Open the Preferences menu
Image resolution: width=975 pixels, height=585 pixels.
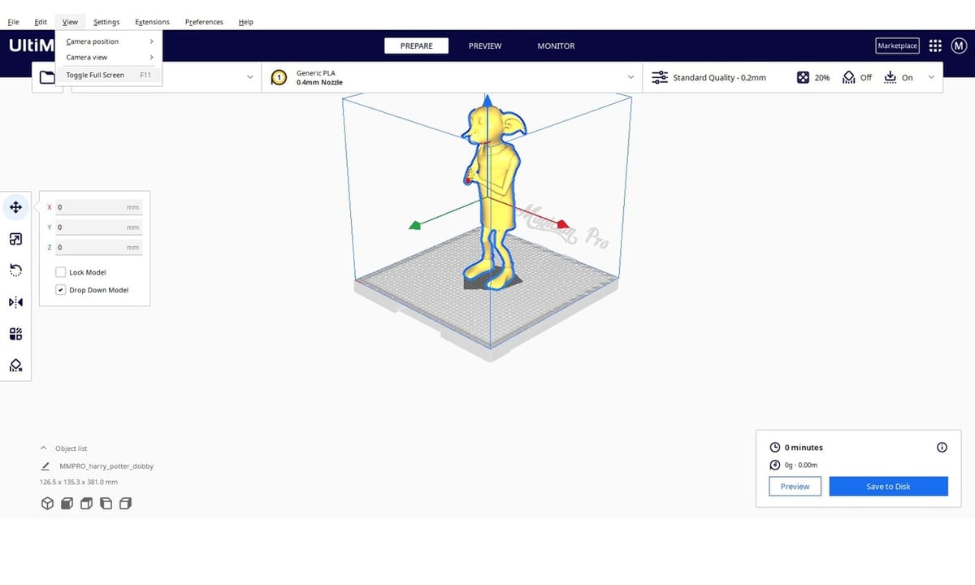click(x=204, y=22)
